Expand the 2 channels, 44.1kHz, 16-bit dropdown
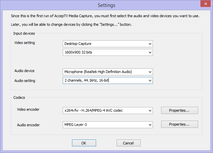 pyautogui.click(x=108, y=80)
